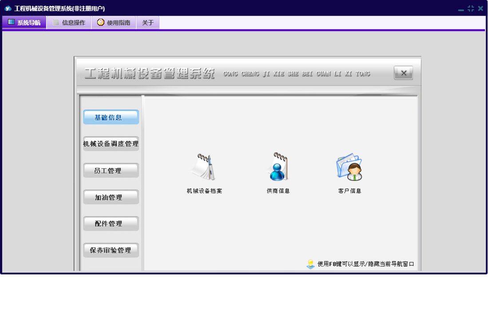The height and width of the screenshot is (321, 488).
Task: Click the 工程机械设备管理系统 banner title
Action: (x=150, y=74)
